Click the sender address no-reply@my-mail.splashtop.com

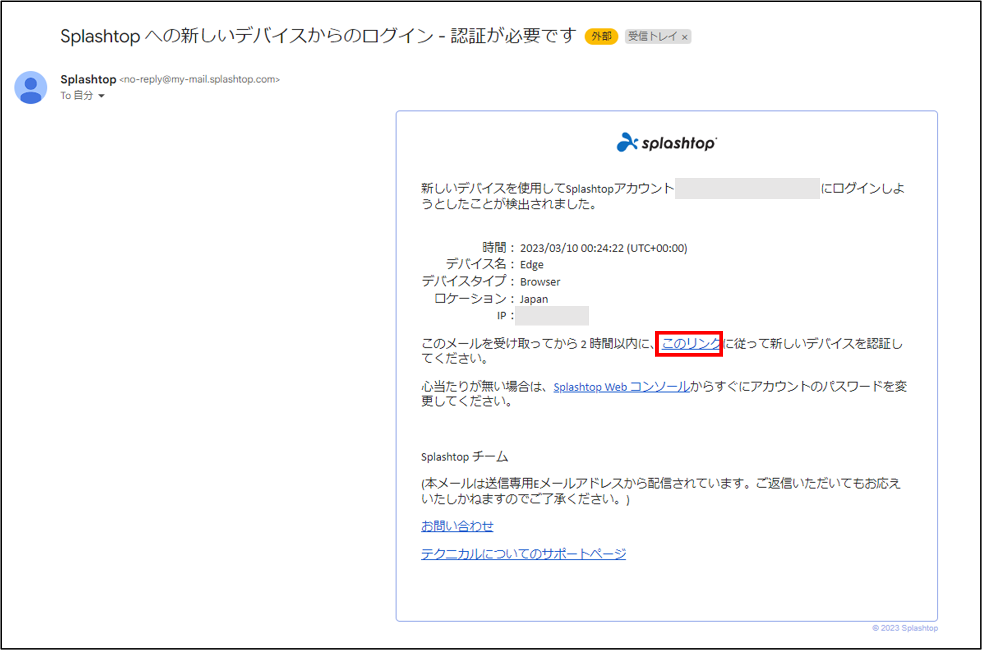(x=199, y=79)
